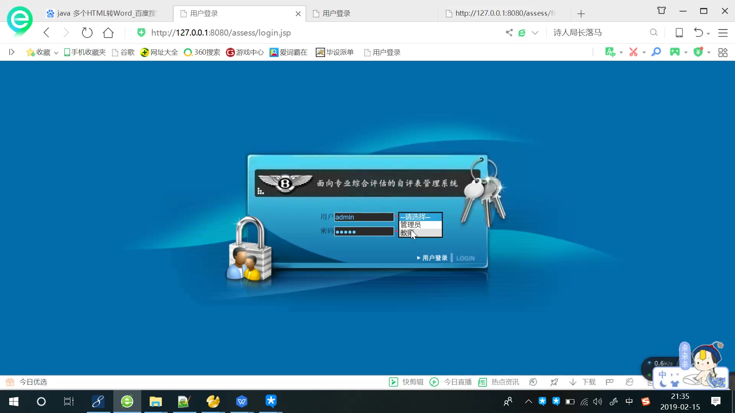Click the browser forward arrow

click(66, 33)
